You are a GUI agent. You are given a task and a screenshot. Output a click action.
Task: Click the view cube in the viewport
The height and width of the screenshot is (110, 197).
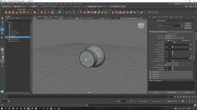141,26
